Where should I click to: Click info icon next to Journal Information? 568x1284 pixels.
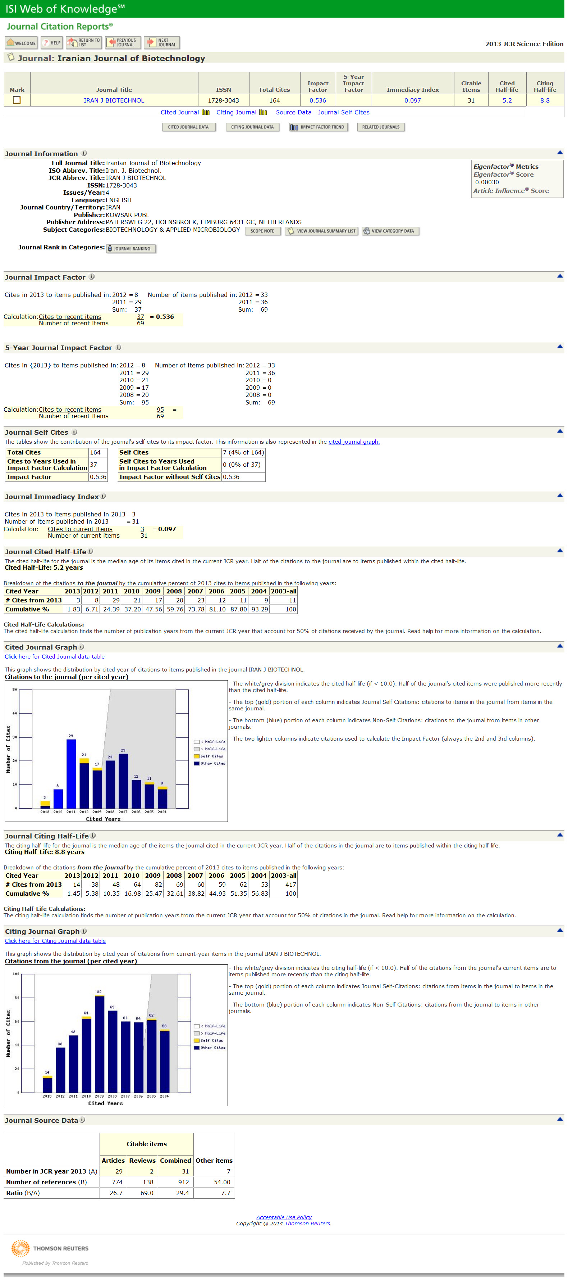tap(84, 154)
